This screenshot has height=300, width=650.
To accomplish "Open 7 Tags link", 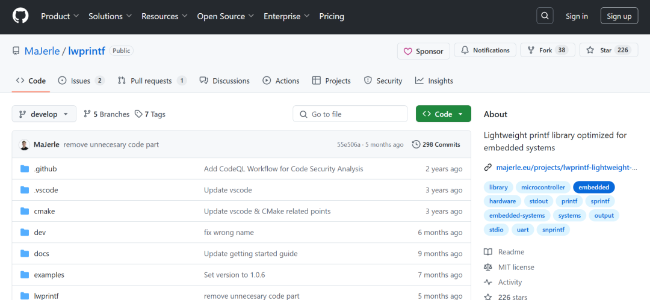I will tap(150, 114).
